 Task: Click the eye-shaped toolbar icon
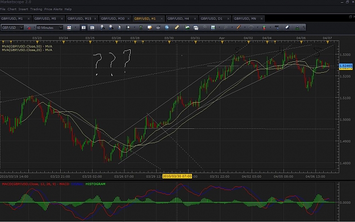(158, 27)
